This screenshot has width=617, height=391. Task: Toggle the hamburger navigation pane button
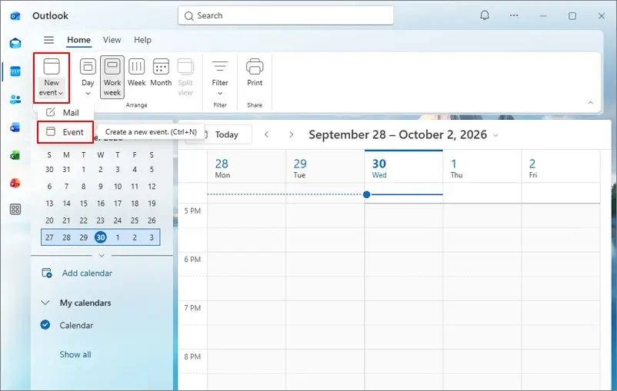click(48, 40)
